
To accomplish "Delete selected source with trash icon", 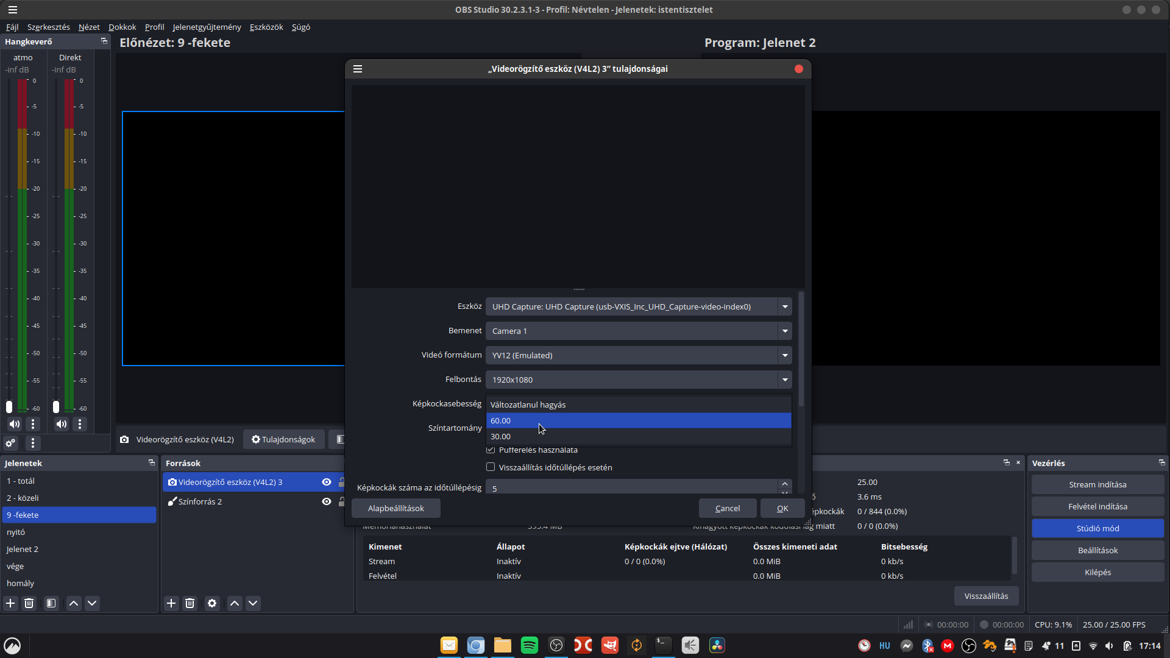I will pyautogui.click(x=190, y=603).
